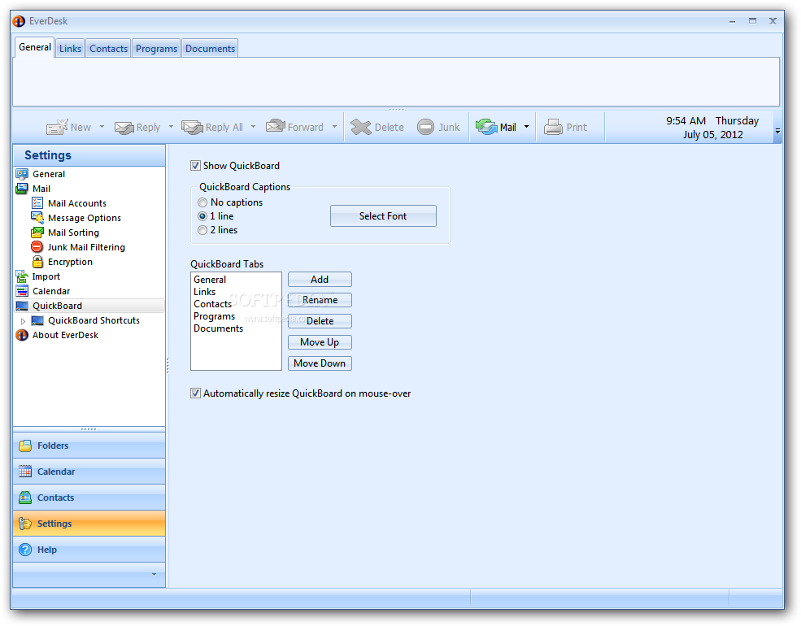Click the Help question mark icon
Screen dimensions: 801x626
[25, 550]
